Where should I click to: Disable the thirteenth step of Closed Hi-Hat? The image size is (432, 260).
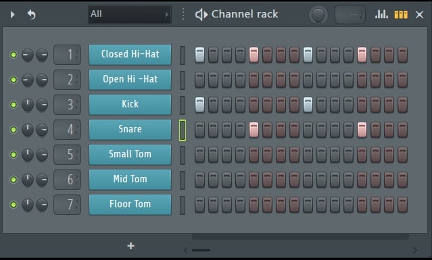click(362, 55)
